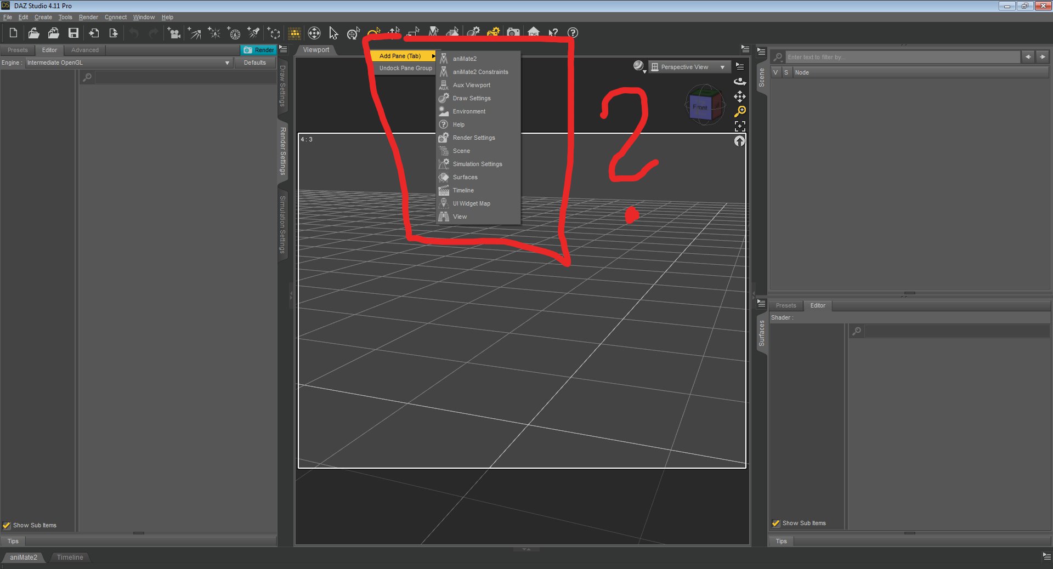Click the camera Render toolbar icon
This screenshot has width=1053, height=569.
pyautogui.click(x=513, y=33)
